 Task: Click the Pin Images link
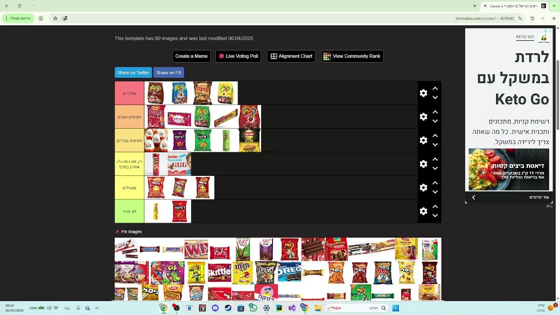coord(128,231)
